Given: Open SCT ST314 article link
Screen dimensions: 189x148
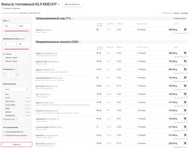Looking at the screenshot, I should coord(42,94).
